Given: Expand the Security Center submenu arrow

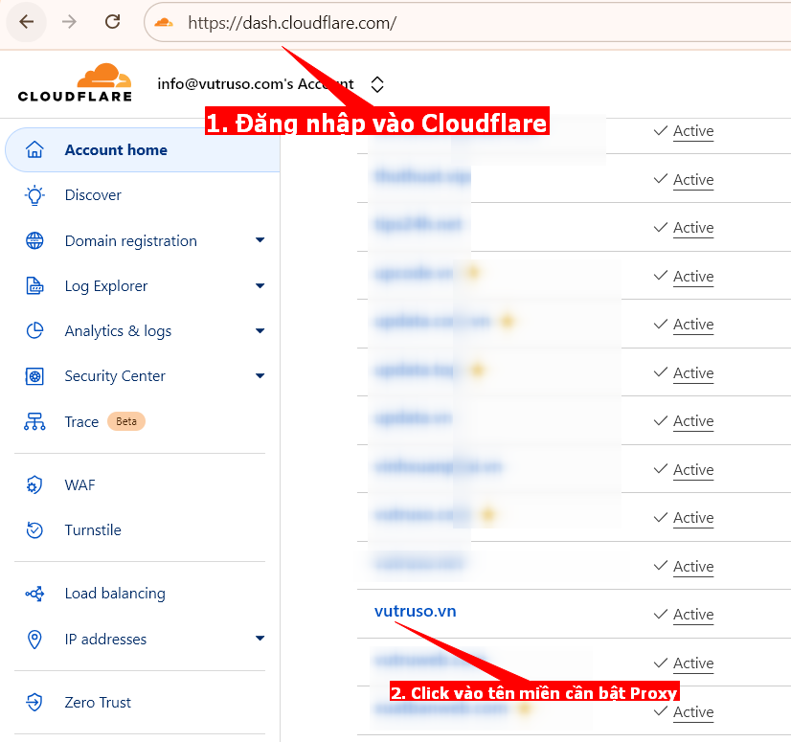Looking at the screenshot, I should click(x=260, y=376).
